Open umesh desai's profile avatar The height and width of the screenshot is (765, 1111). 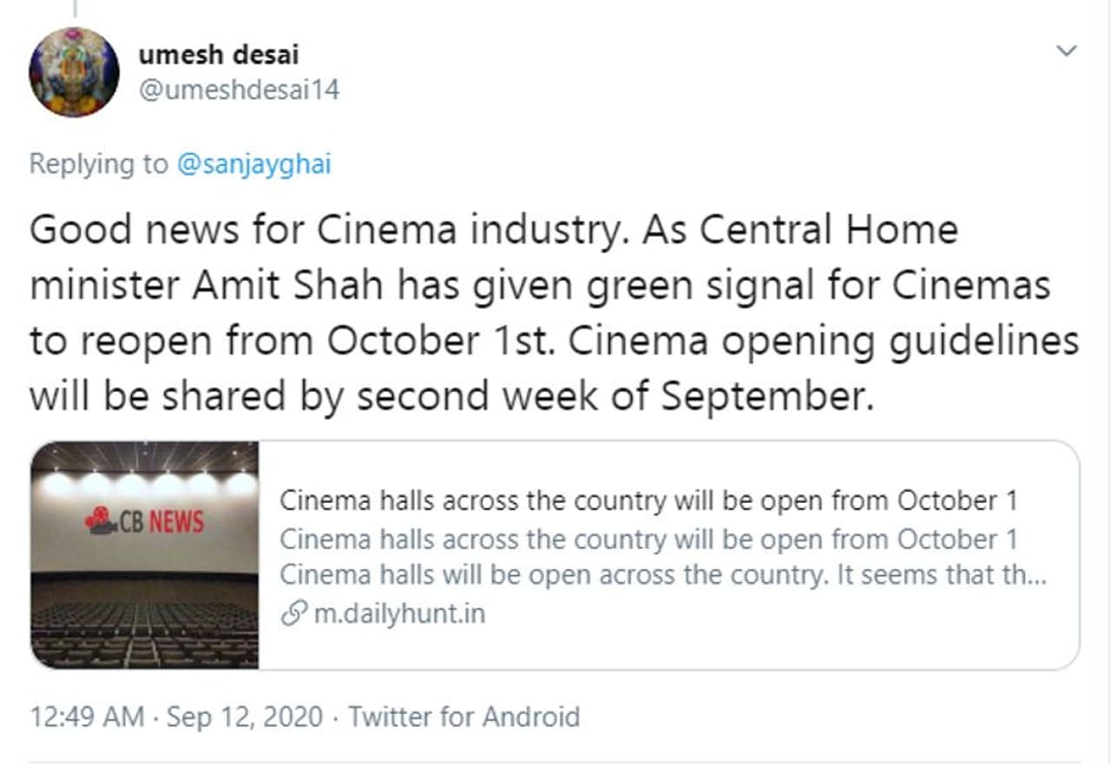coord(74,72)
